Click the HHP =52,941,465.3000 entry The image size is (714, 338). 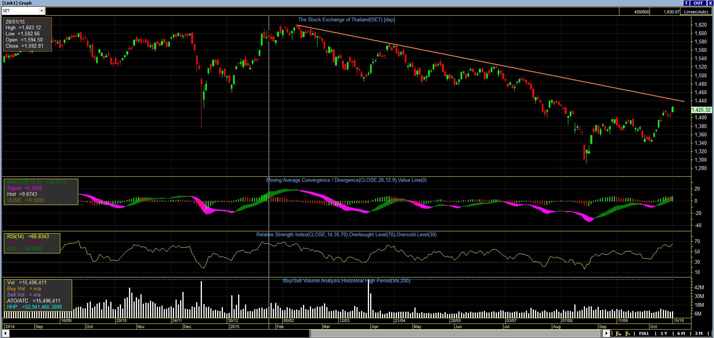click(x=34, y=307)
